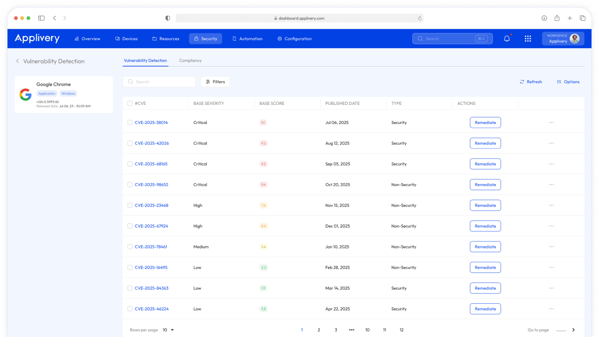
Task: Click the Refresh icon above the table
Action: (x=522, y=82)
